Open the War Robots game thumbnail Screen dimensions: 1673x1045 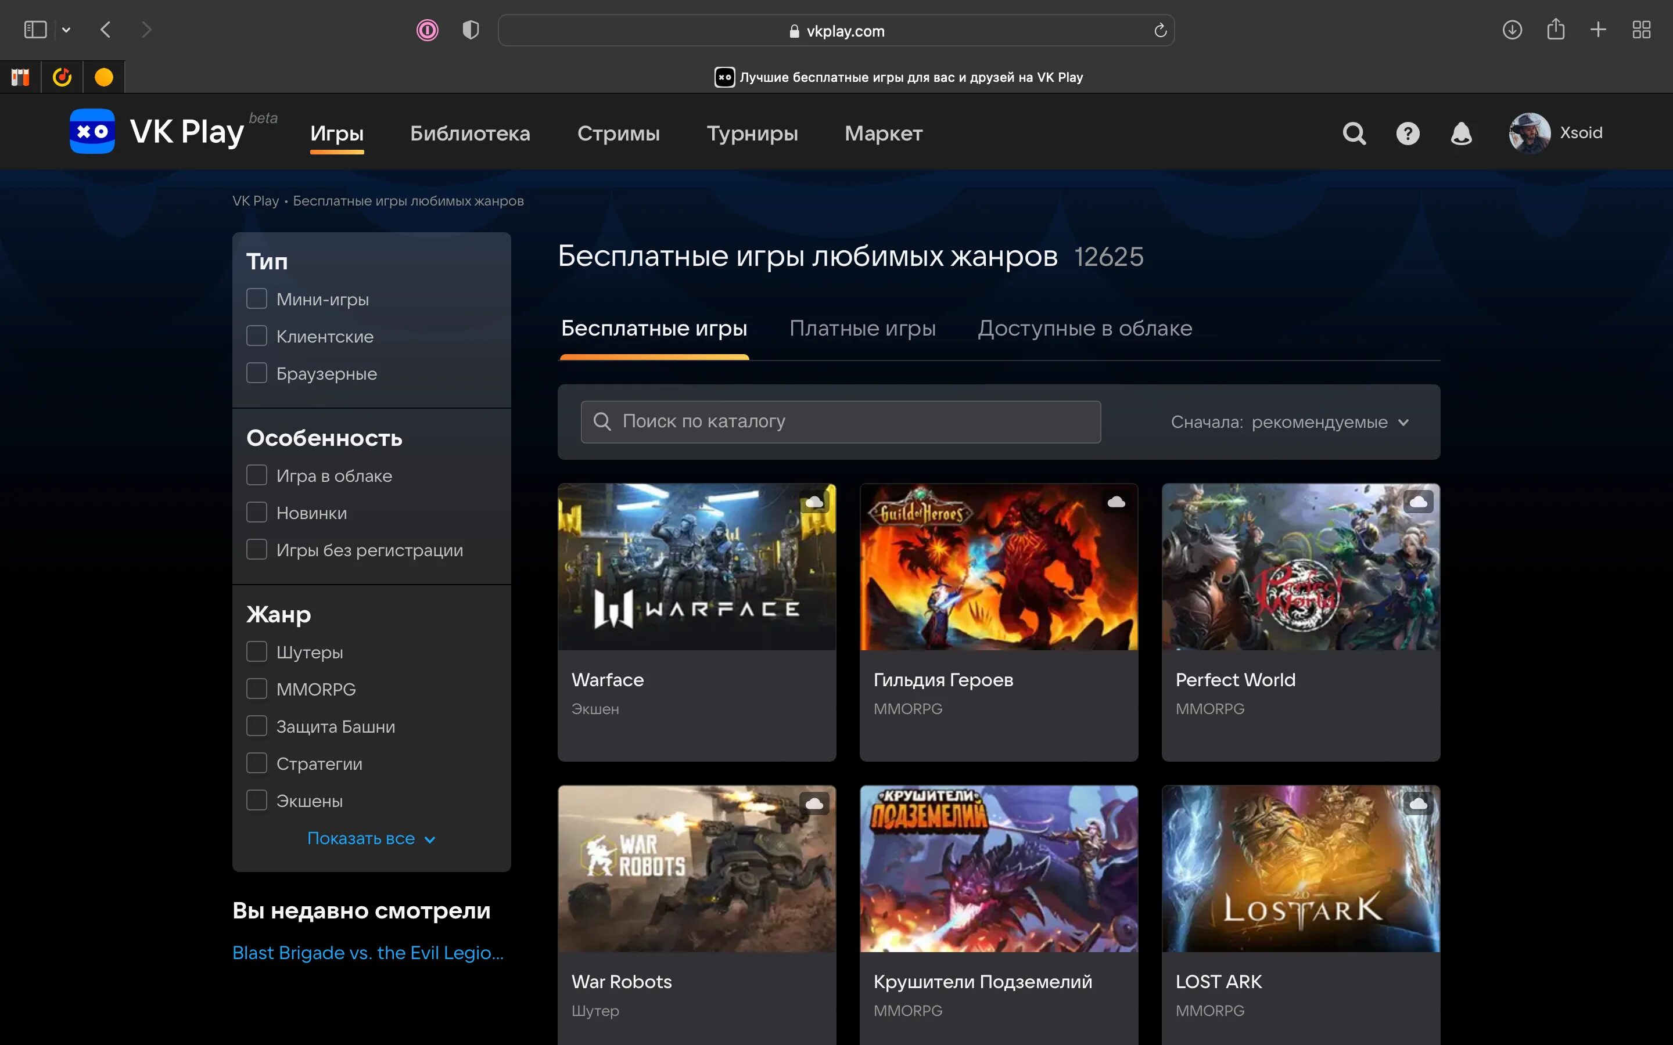point(697,869)
